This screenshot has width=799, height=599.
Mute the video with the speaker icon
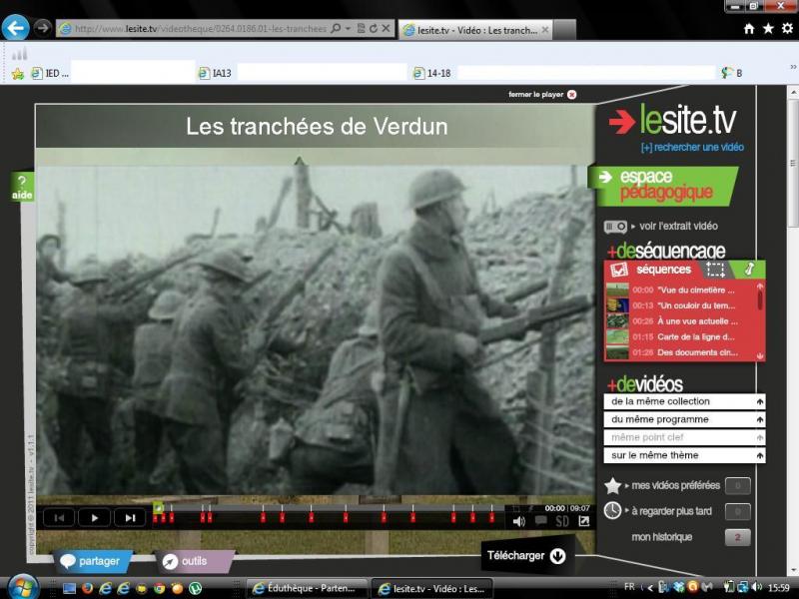(x=518, y=521)
